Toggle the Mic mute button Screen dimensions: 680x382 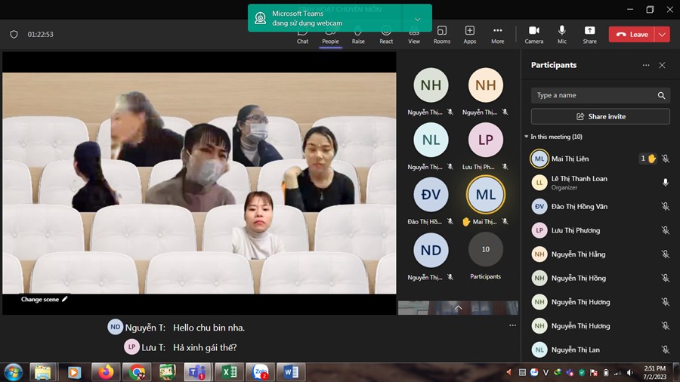point(561,34)
